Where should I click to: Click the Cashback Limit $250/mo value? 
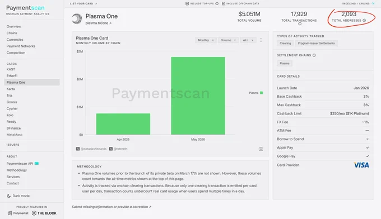click(x=350, y=113)
